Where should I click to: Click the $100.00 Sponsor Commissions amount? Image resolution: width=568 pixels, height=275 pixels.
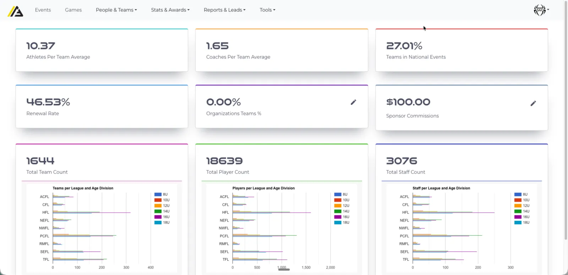click(408, 102)
